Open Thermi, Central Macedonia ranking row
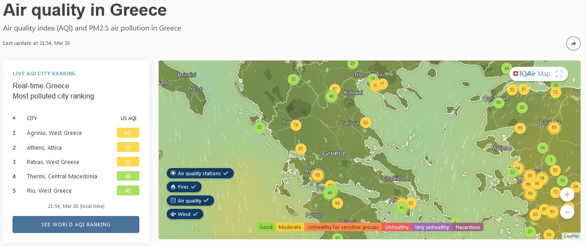This screenshot has height=246, width=586. coord(76,176)
